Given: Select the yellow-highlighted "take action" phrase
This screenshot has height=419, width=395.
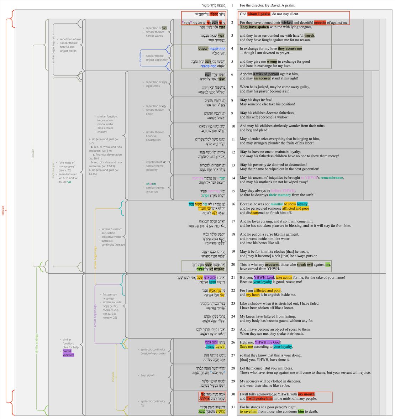Looking at the screenshot, I should coord(284,277).
